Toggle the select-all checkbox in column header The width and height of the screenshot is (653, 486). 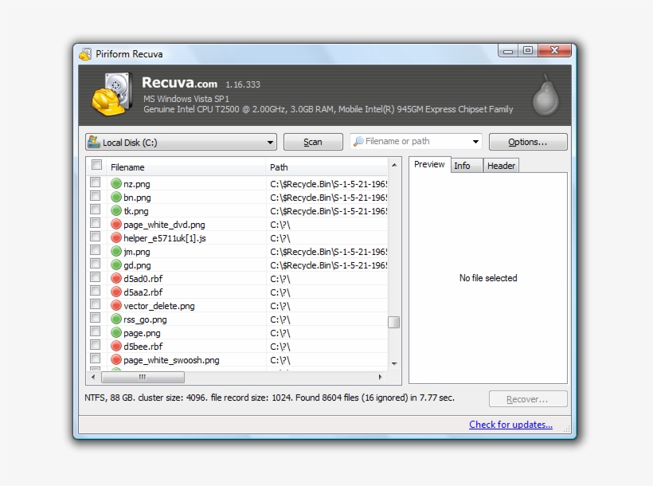[x=96, y=165]
